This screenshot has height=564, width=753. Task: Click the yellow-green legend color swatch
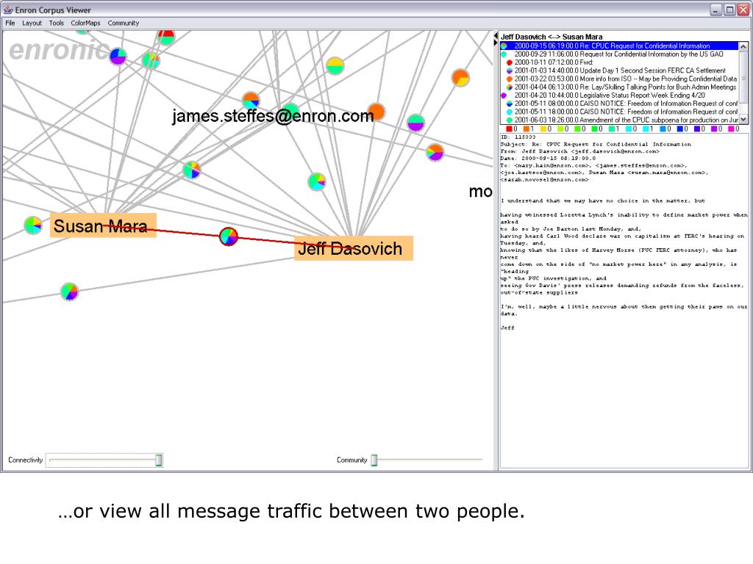click(x=560, y=129)
